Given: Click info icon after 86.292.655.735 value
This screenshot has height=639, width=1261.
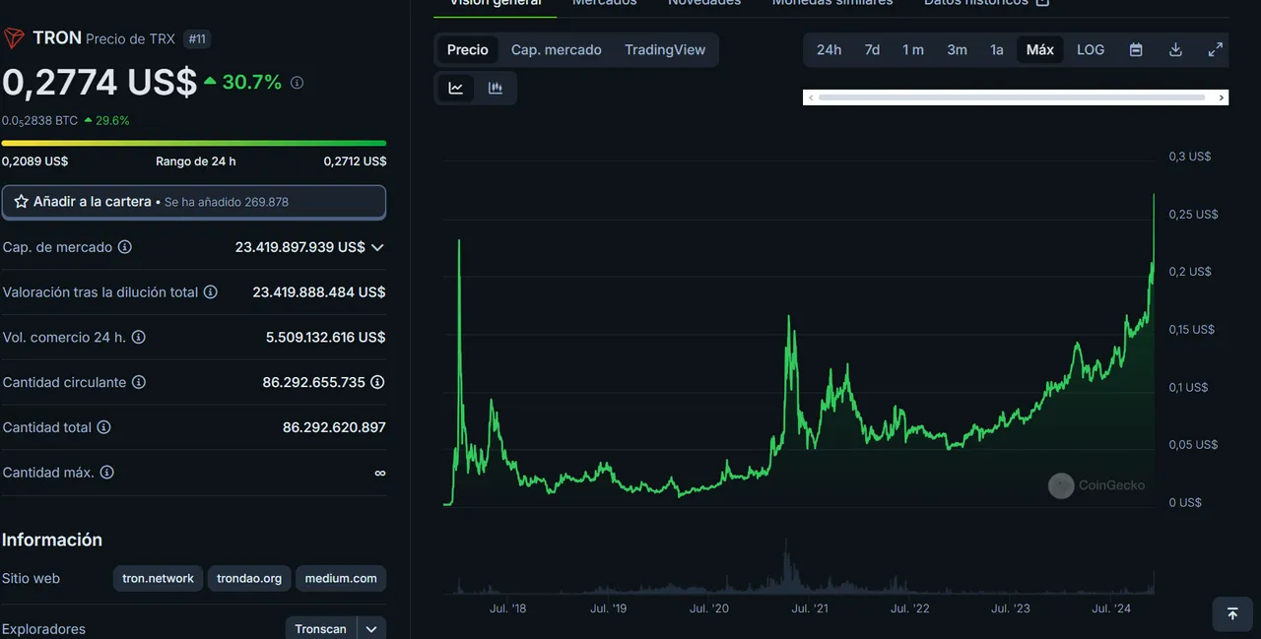Looking at the screenshot, I should coord(377,382).
